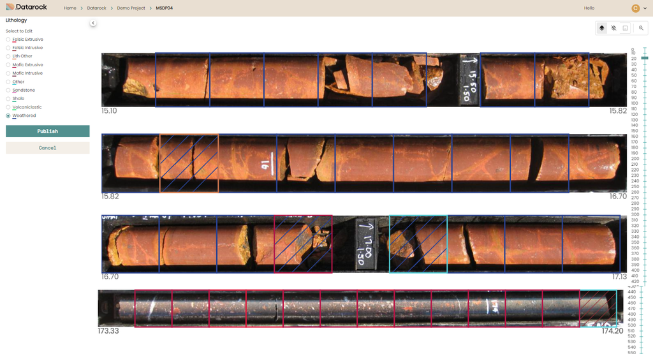Open the zoom magnifier tool
Screen dimensions: 653x354
click(x=641, y=28)
